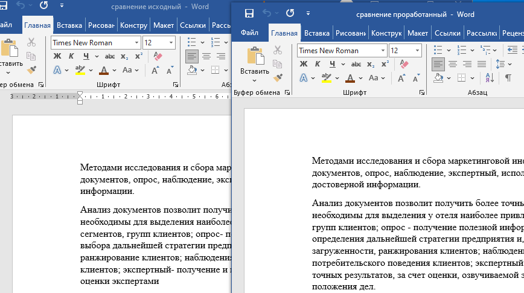Image resolution: width=524 pixels, height=293 pixels.
Task: Open underline style dropdown arrow in проработанный window
Action: [343, 64]
